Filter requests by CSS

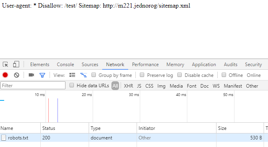149,86
